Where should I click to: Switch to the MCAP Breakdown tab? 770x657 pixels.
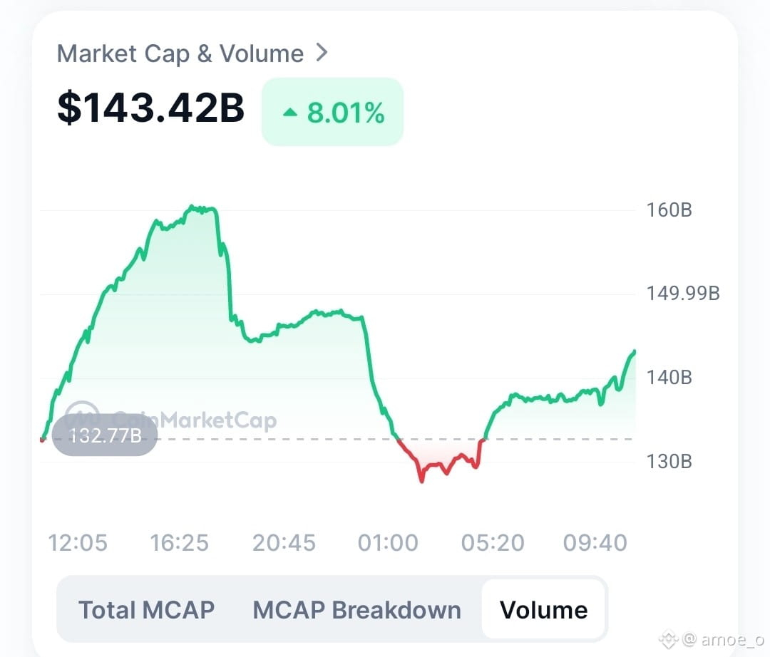pyautogui.click(x=356, y=610)
